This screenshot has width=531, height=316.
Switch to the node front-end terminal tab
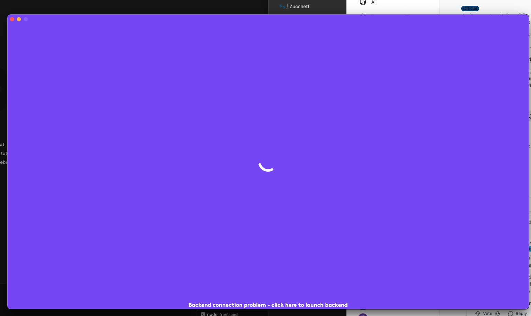[220, 314]
